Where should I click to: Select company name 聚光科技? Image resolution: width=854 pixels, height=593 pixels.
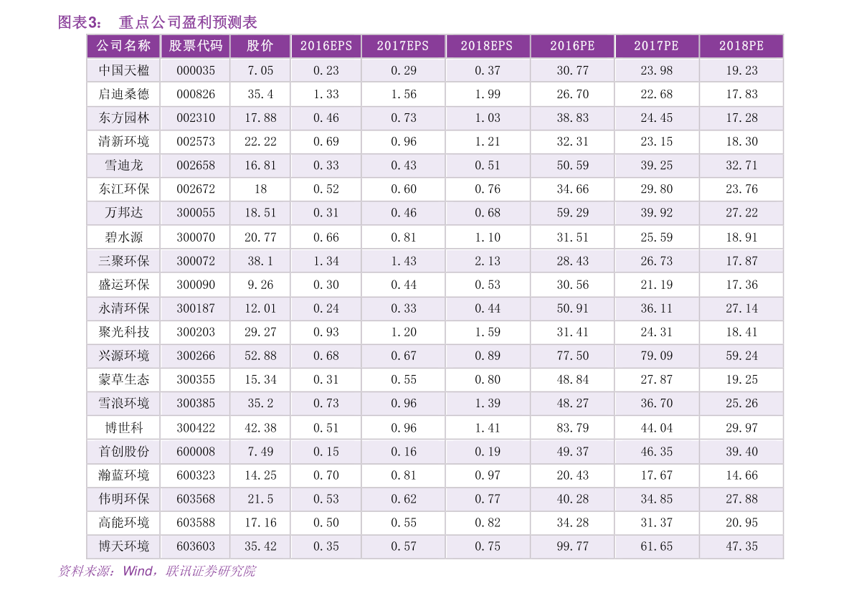[x=123, y=332]
